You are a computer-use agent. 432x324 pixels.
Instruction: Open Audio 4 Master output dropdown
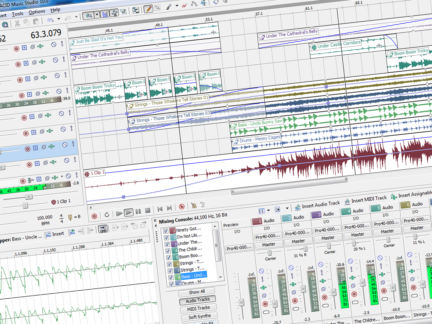pos(357,234)
